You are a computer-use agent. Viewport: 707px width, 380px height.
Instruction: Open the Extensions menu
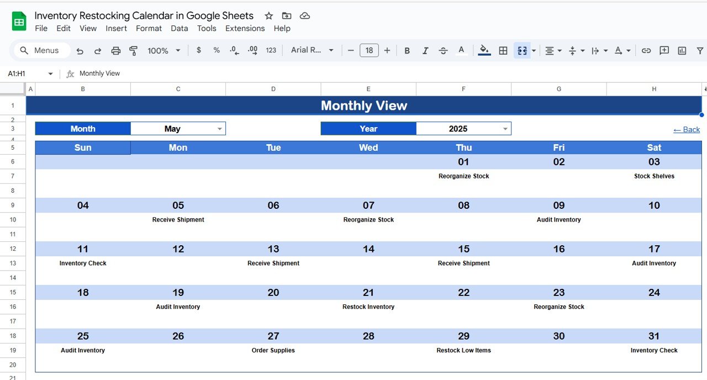click(x=245, y=28)
